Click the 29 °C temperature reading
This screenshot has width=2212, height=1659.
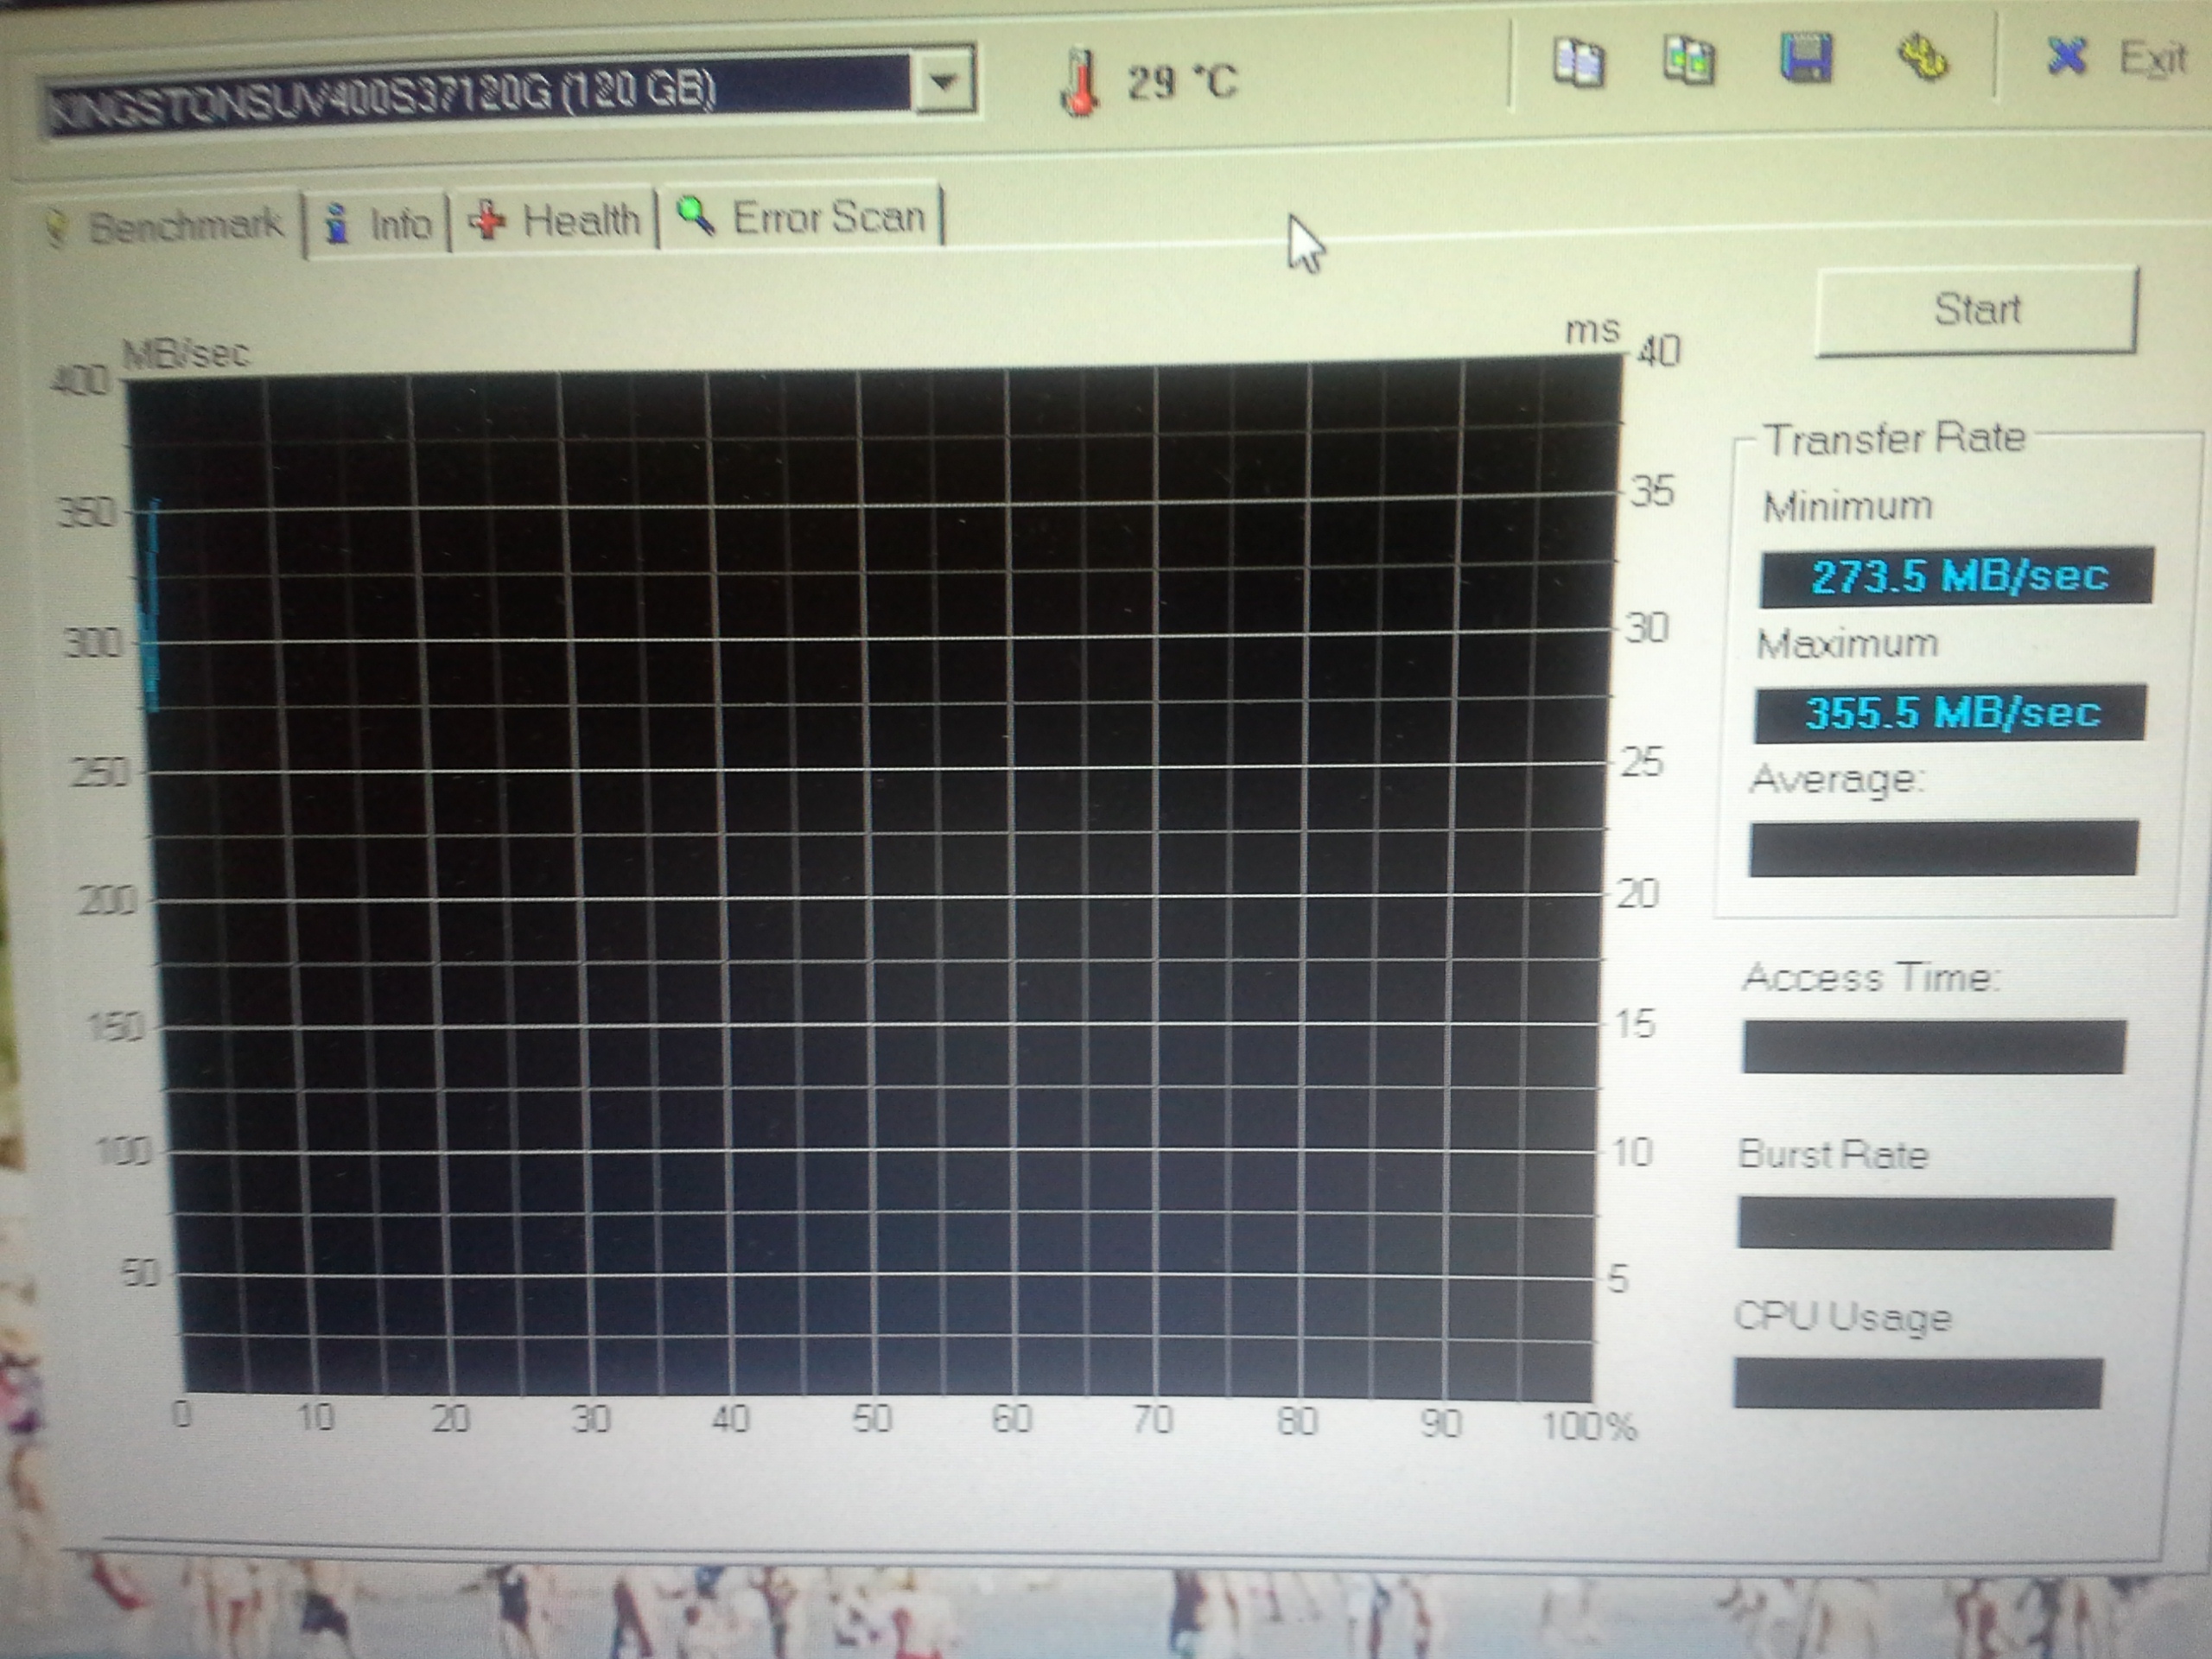tap(1183, 82)
